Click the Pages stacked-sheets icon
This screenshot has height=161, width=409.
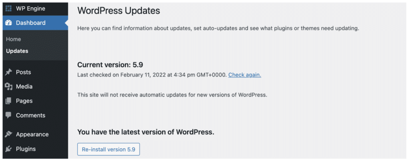(x=8, y=101)
